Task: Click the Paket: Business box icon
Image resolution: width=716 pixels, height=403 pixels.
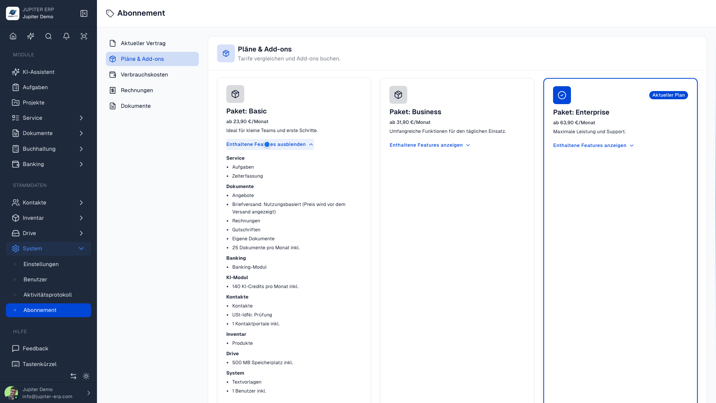Action: [x=398, y=95]
